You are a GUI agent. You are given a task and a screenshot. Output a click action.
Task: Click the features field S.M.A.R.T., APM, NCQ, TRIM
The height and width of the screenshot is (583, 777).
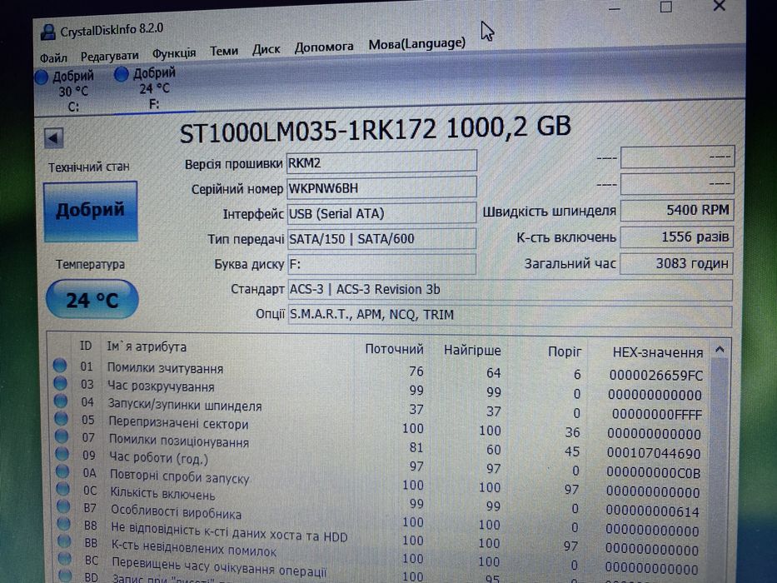(510, 316)
